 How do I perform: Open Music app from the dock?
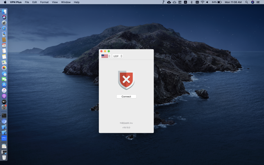click(4, 90)
